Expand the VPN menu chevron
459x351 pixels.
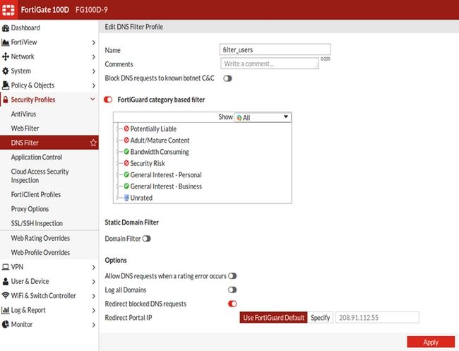click(x=93, y=268)
